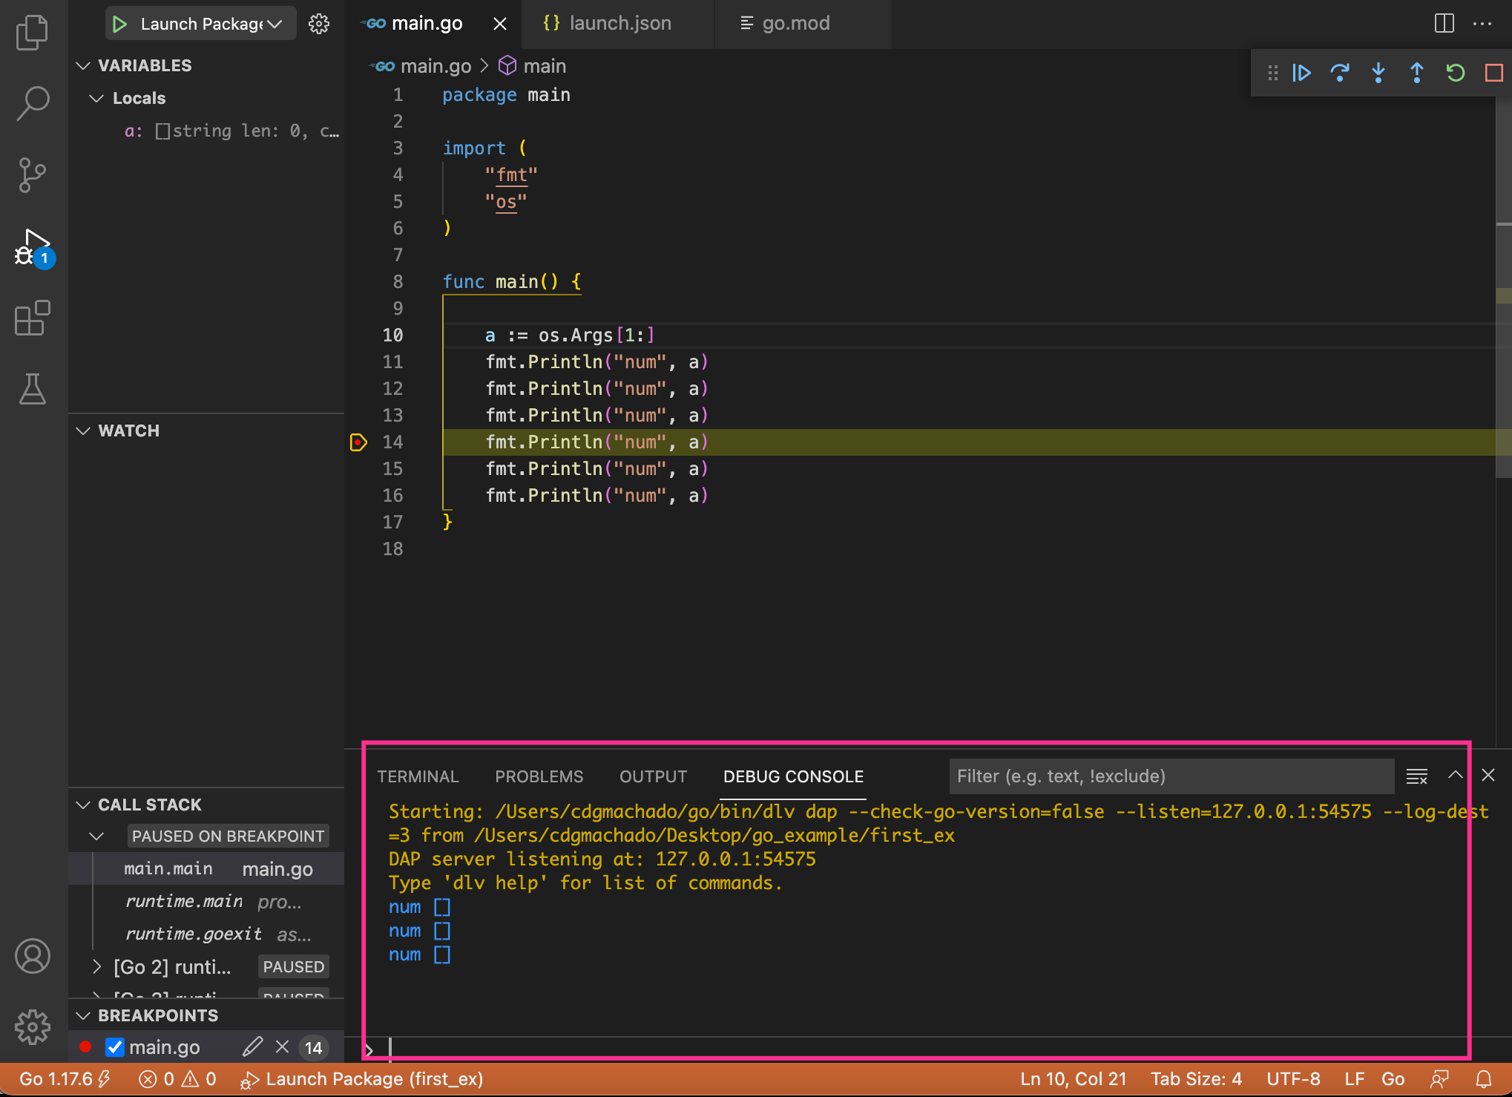The image size is (1512, 1097).
Task: Grab the debug toolbar drag handle
Action: click(1273, 73)
